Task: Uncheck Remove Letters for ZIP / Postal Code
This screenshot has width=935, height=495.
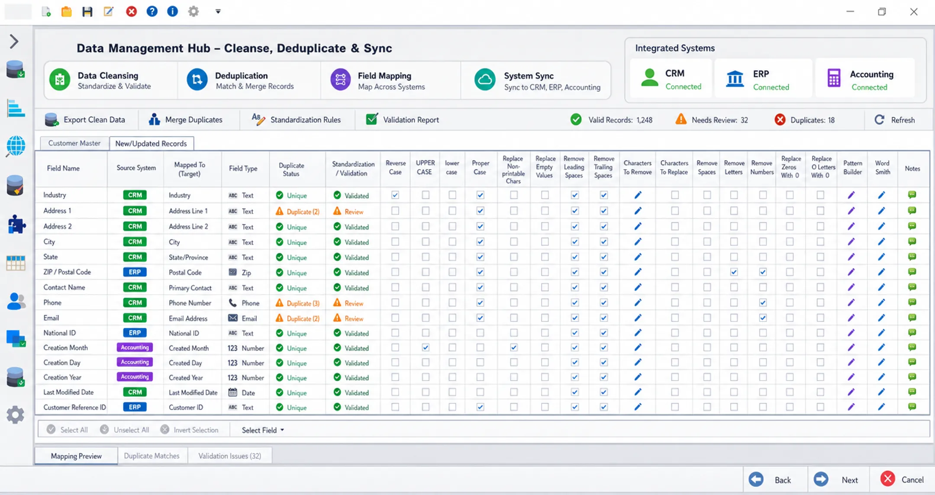Action: point(734,272)
